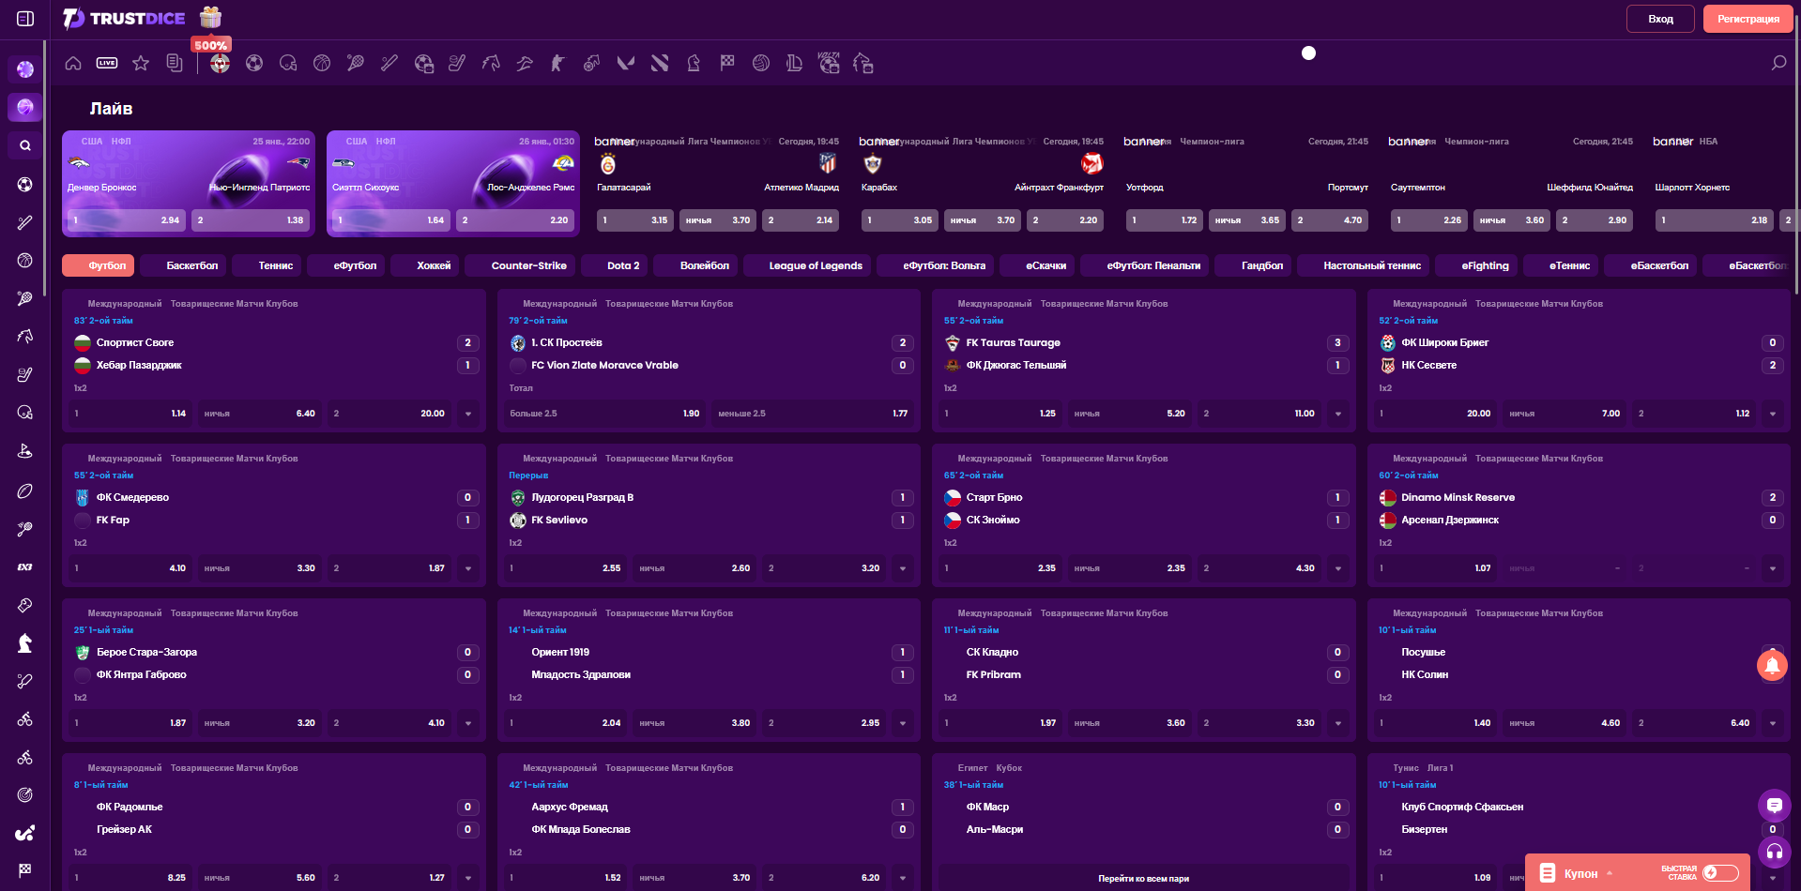
Task: Open favorites via the star icon
Action: (x=141, y=63)
